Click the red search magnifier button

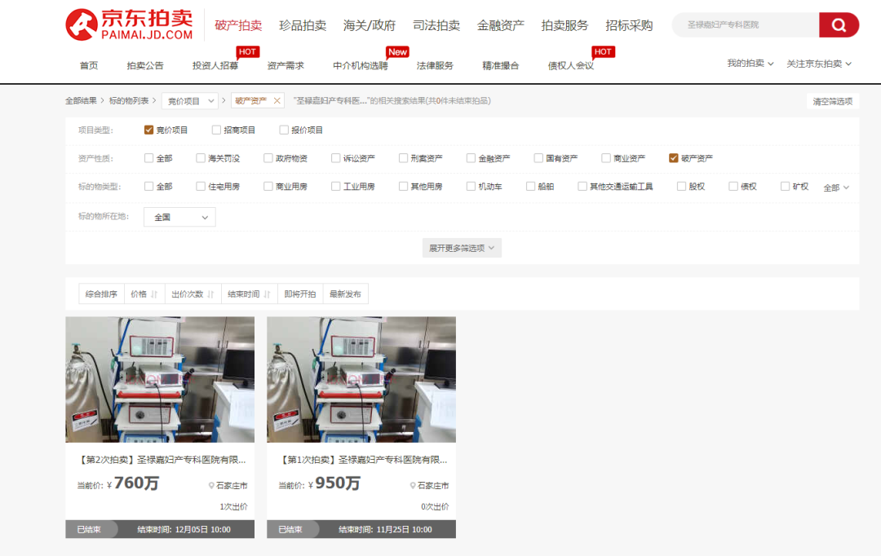(839, 24)
